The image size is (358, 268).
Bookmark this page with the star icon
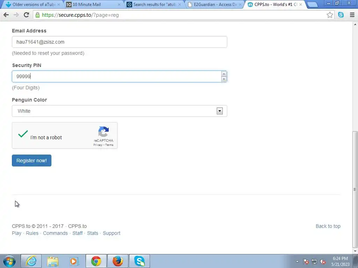click(330, 15)
